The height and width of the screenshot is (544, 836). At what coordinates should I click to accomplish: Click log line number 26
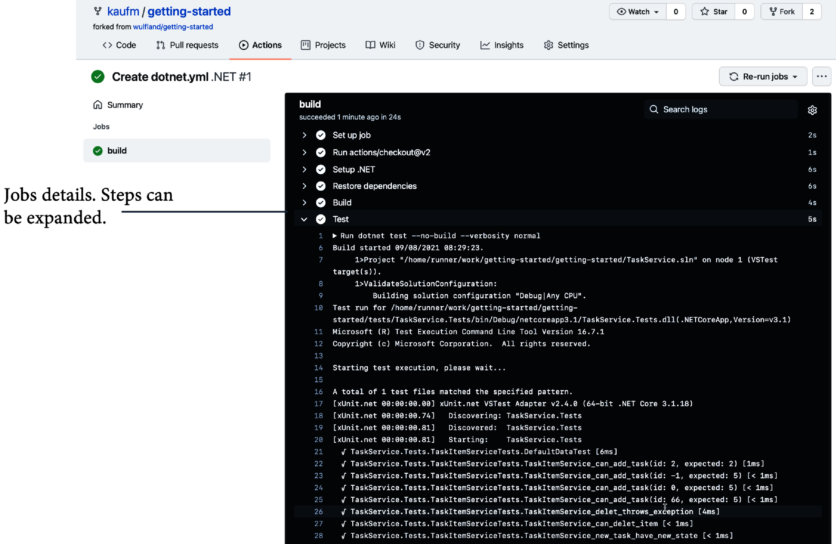[318, 512]
